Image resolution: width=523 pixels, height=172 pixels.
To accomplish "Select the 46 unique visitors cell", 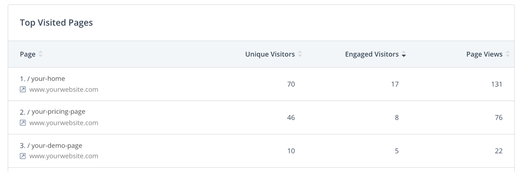I will coord(291,117).
